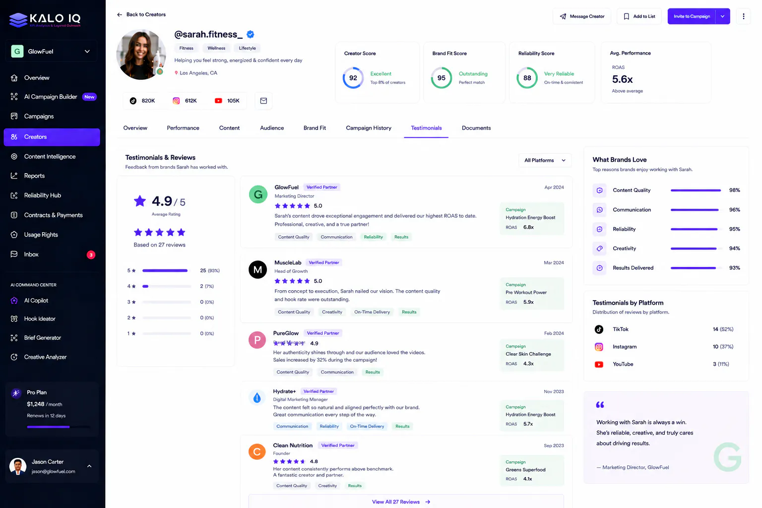Click the Content Intelligence icon
The height and width of the screenshot is (508, 762).
14,156
